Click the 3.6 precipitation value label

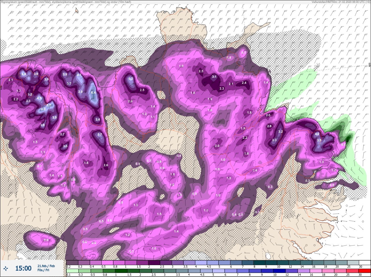coord(65,146)
